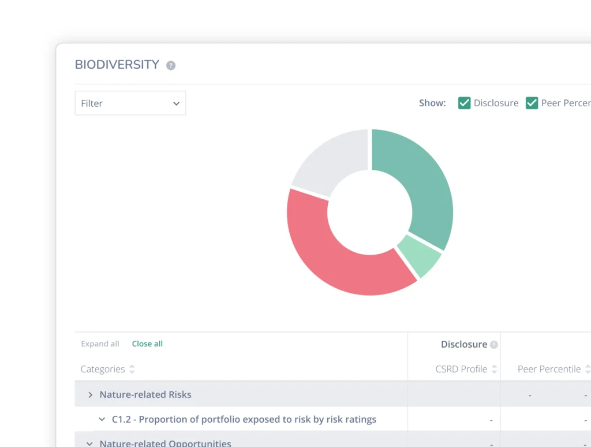The height and width of the screenshot is (447, 591).
Task: Expand the Nature-related Risks row
Action: coord(91,395)
